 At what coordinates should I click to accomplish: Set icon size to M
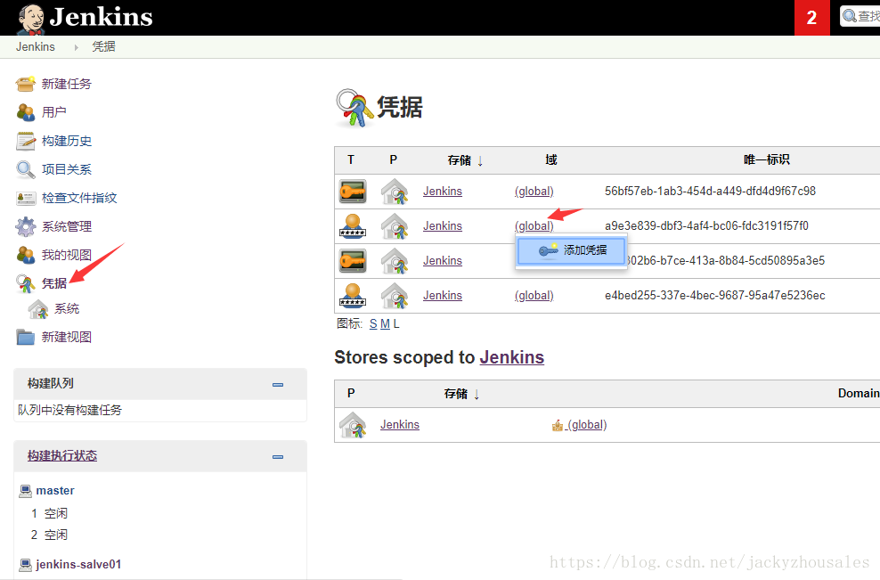coord(385,324)
